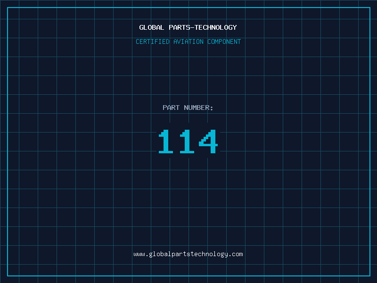This screenshot has height=283, width=377.
Task: Click the word PART above 114
Action: [x=171, y=108]
